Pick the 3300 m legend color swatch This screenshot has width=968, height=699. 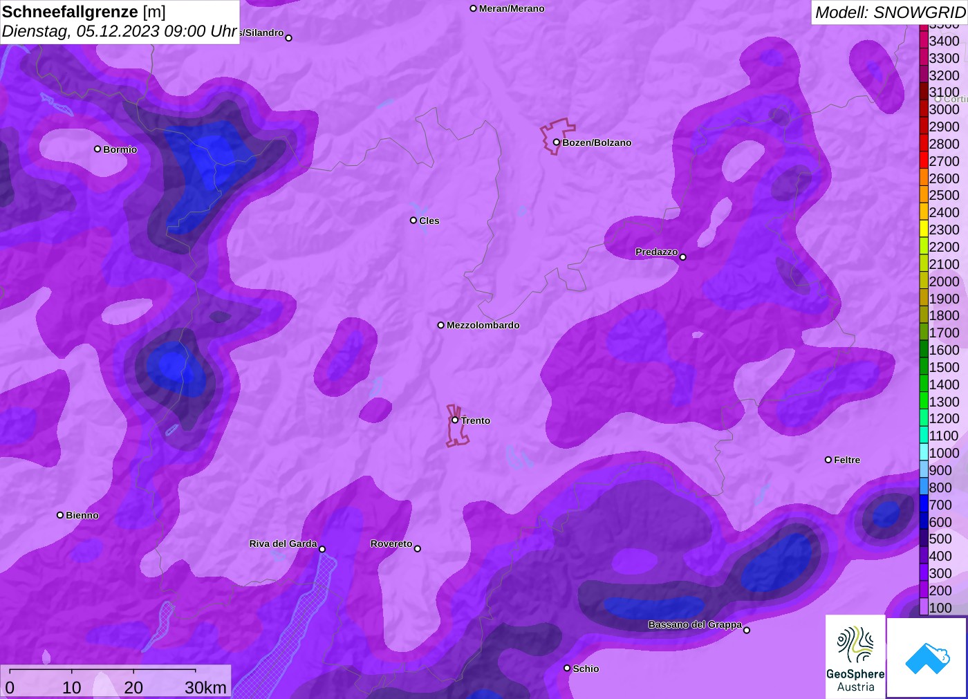click(x=924, y=58)
